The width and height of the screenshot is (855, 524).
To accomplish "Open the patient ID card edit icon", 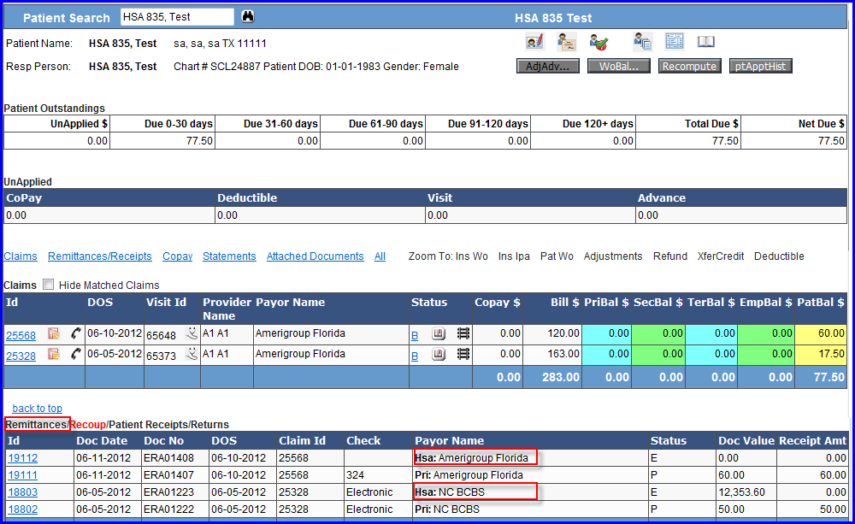I will click(534, 41).
